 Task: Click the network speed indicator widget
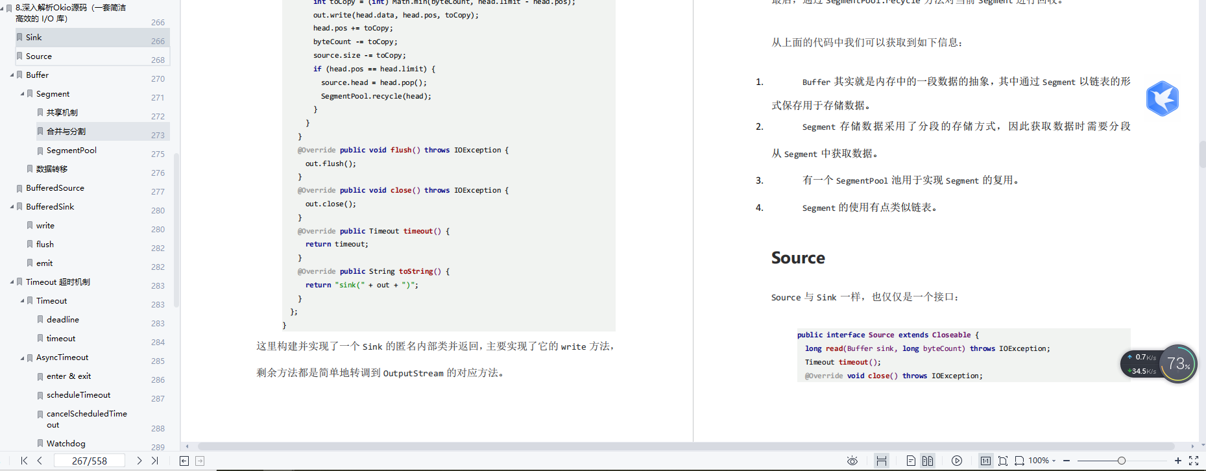[1141, 364]
